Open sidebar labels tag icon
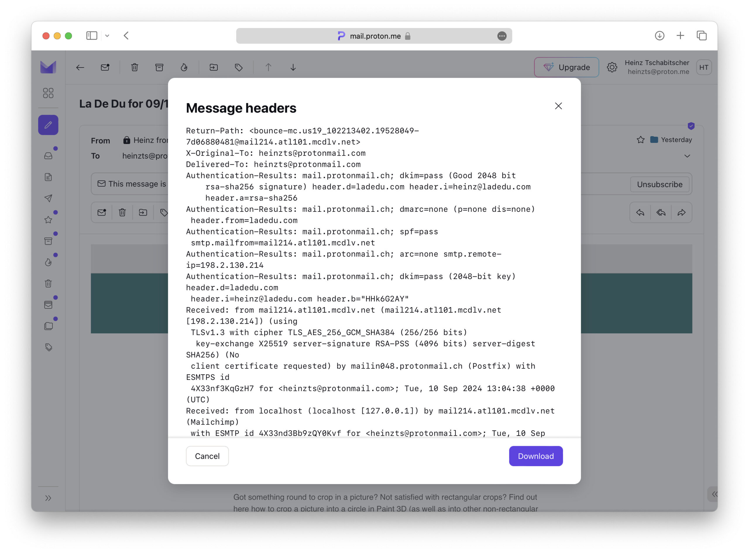 point(48,347)
